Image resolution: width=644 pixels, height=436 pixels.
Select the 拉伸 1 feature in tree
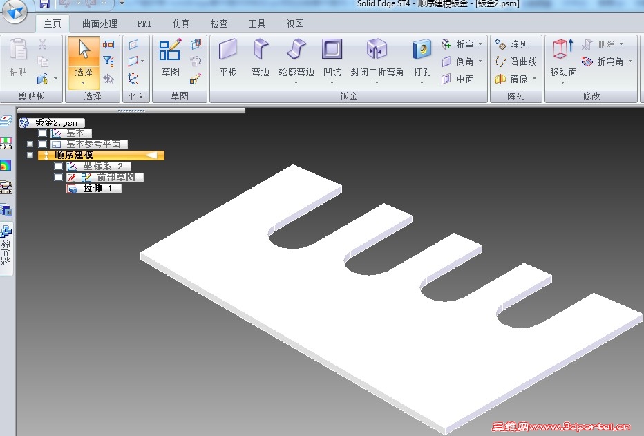pyautogui.click(x=97, y=189)
